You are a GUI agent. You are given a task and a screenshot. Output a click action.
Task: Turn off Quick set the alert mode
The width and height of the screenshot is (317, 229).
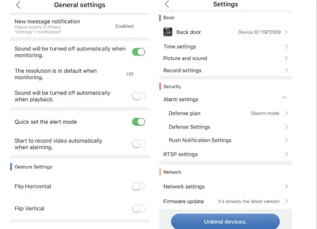click(x=139, y=122)
